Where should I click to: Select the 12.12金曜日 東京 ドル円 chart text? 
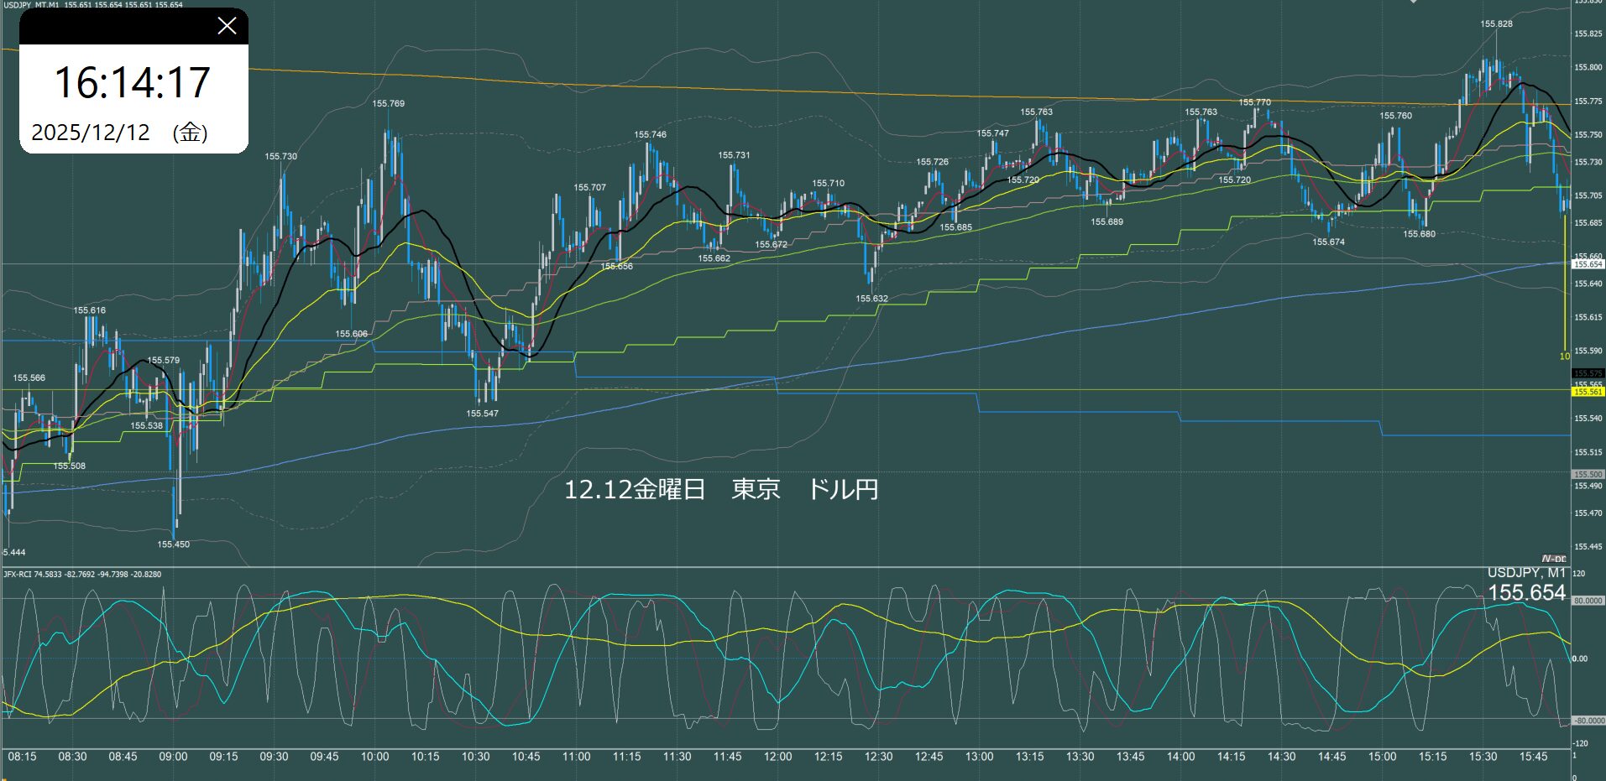click(720, 490)
